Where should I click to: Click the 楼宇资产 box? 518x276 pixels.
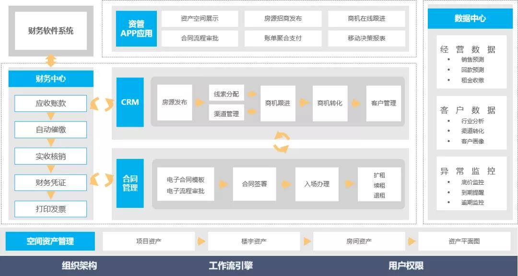point(254,241)
